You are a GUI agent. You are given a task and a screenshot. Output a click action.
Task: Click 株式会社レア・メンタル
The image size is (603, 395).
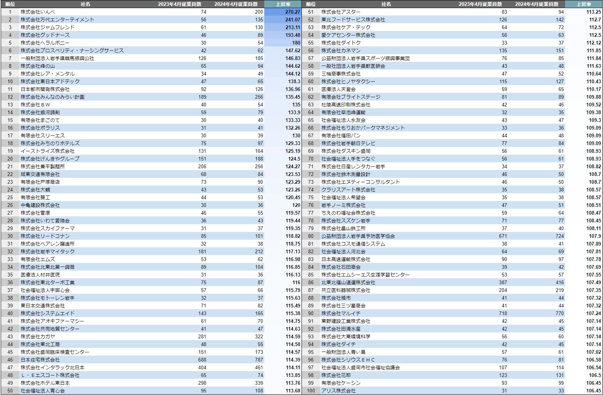click(x=48, y=74)
